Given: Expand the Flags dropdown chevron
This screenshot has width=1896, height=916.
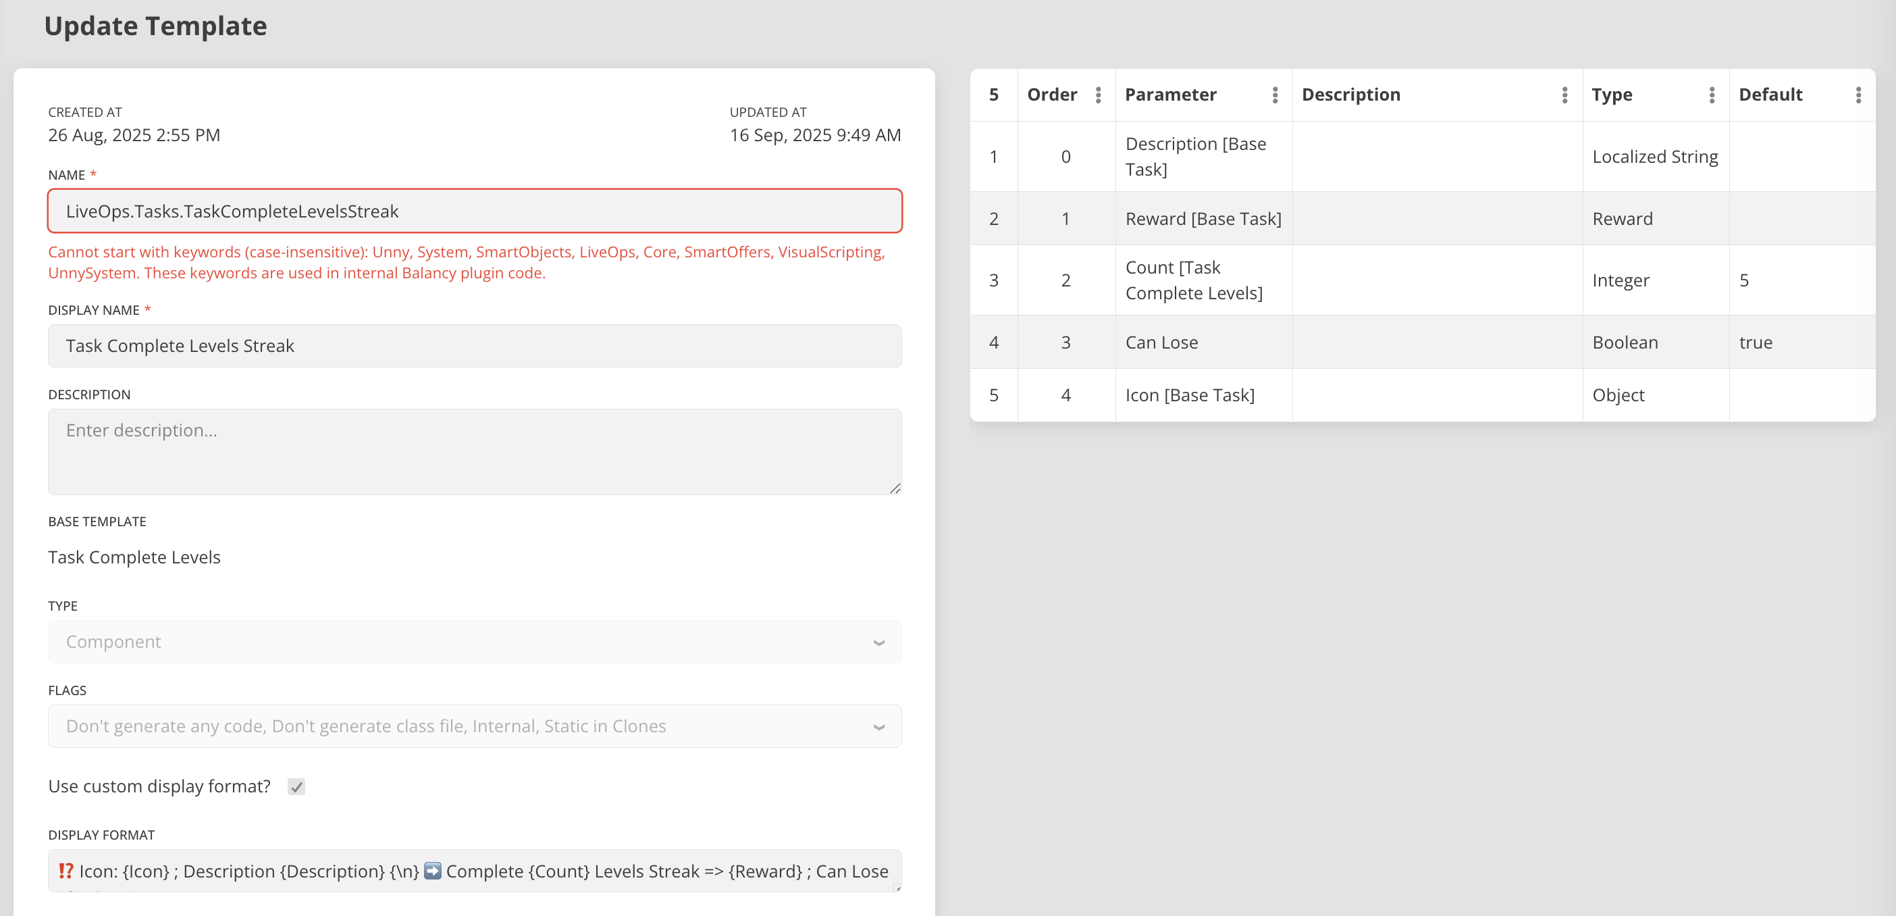Looking at the screenshot, I should click(878, 727).
